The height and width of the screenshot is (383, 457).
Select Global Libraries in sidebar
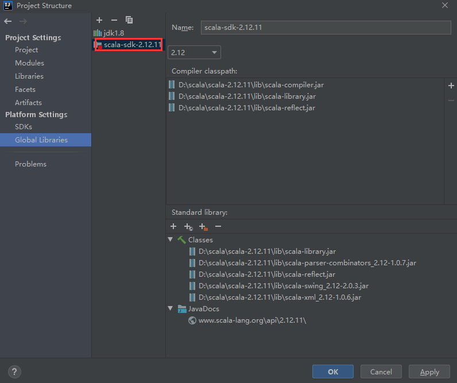click(x=45, y=140)
